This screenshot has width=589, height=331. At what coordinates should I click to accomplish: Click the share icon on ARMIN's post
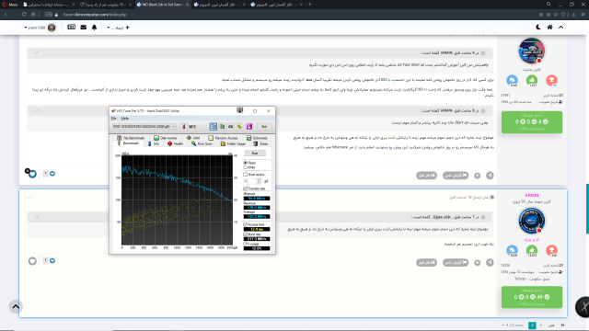(x=490, y=262)
